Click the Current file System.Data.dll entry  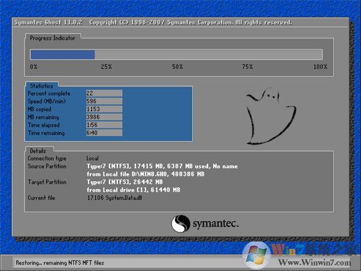113,198
